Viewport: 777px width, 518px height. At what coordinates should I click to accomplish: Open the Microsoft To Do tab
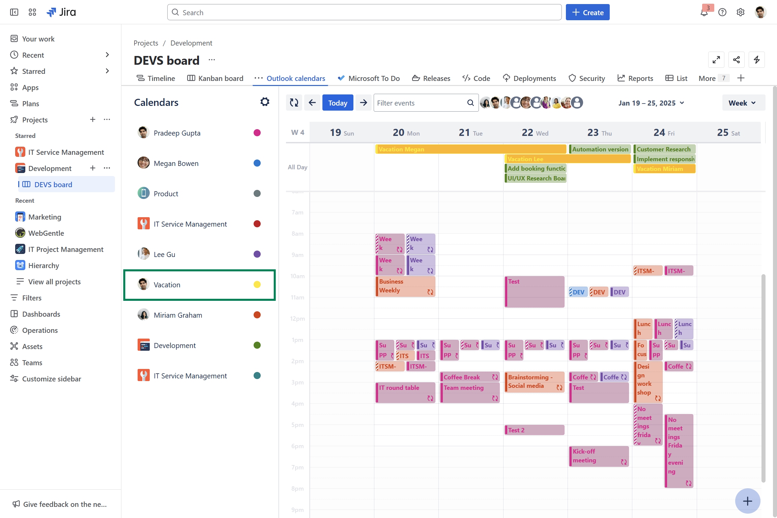click(x=369, y=78)
